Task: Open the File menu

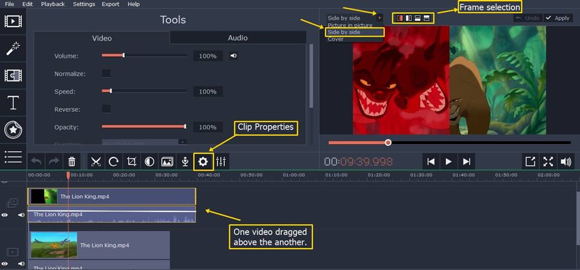Action: click(10, 4)
